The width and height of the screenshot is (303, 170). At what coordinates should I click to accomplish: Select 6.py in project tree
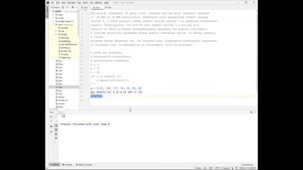59,90
